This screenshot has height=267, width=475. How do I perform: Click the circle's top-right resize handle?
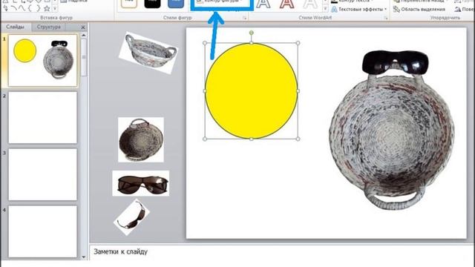click(298, 43)
